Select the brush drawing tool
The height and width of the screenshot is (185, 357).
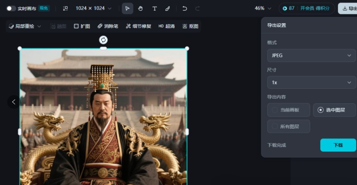[x=168, y=8]
